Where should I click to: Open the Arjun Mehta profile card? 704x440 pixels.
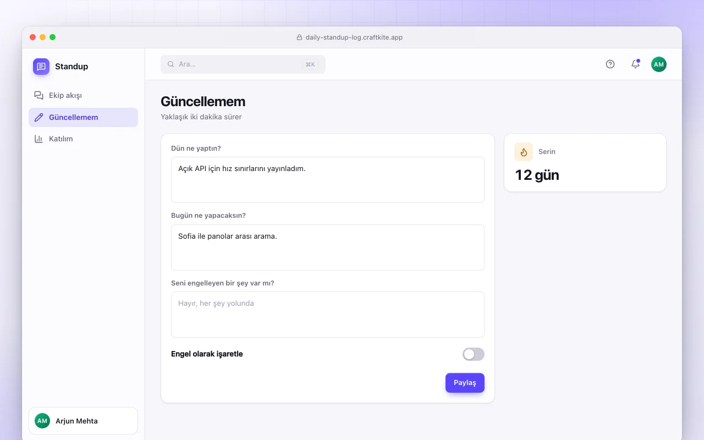point(83,421)
